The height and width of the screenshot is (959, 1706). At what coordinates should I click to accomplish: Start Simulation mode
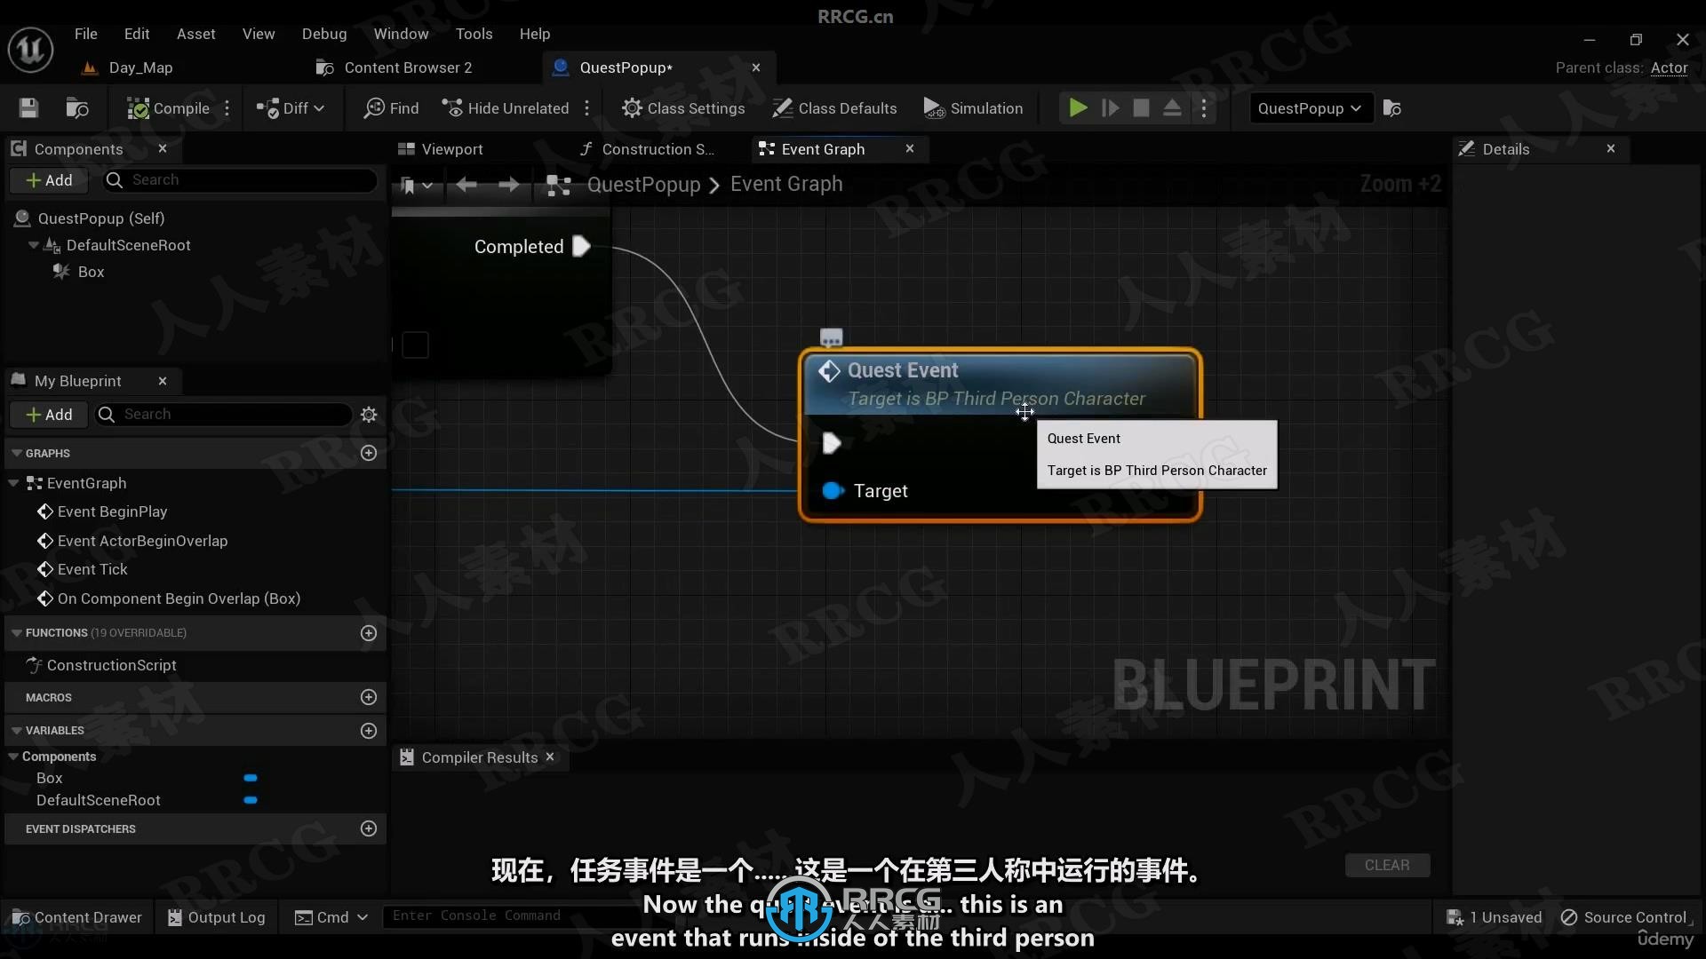[973, 108]
